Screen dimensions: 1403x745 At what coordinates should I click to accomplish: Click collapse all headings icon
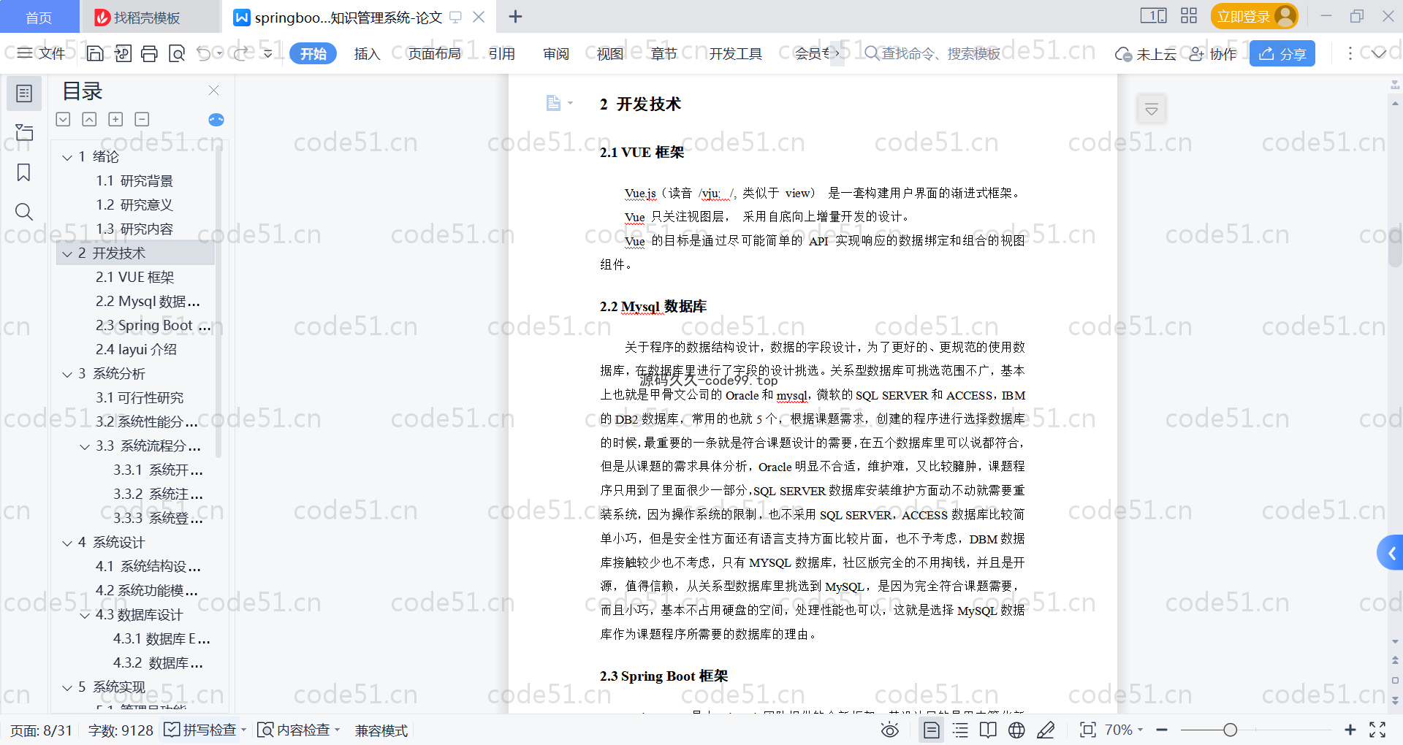tap(89, 119)
